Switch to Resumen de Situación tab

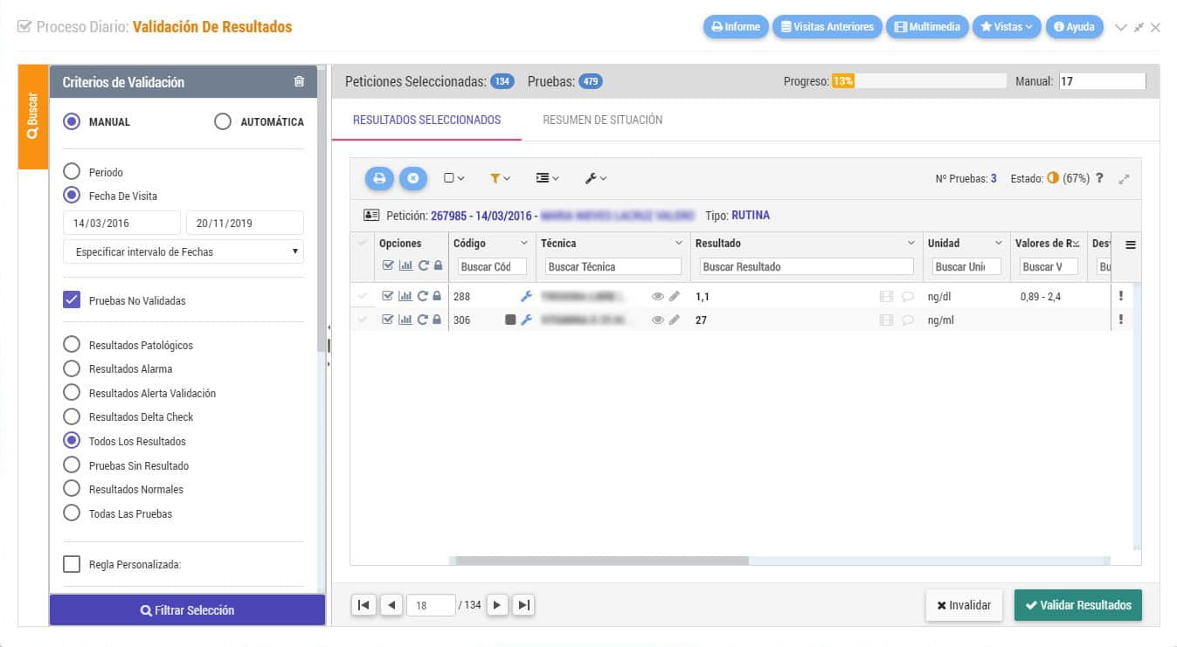click(x=602, y=120)
